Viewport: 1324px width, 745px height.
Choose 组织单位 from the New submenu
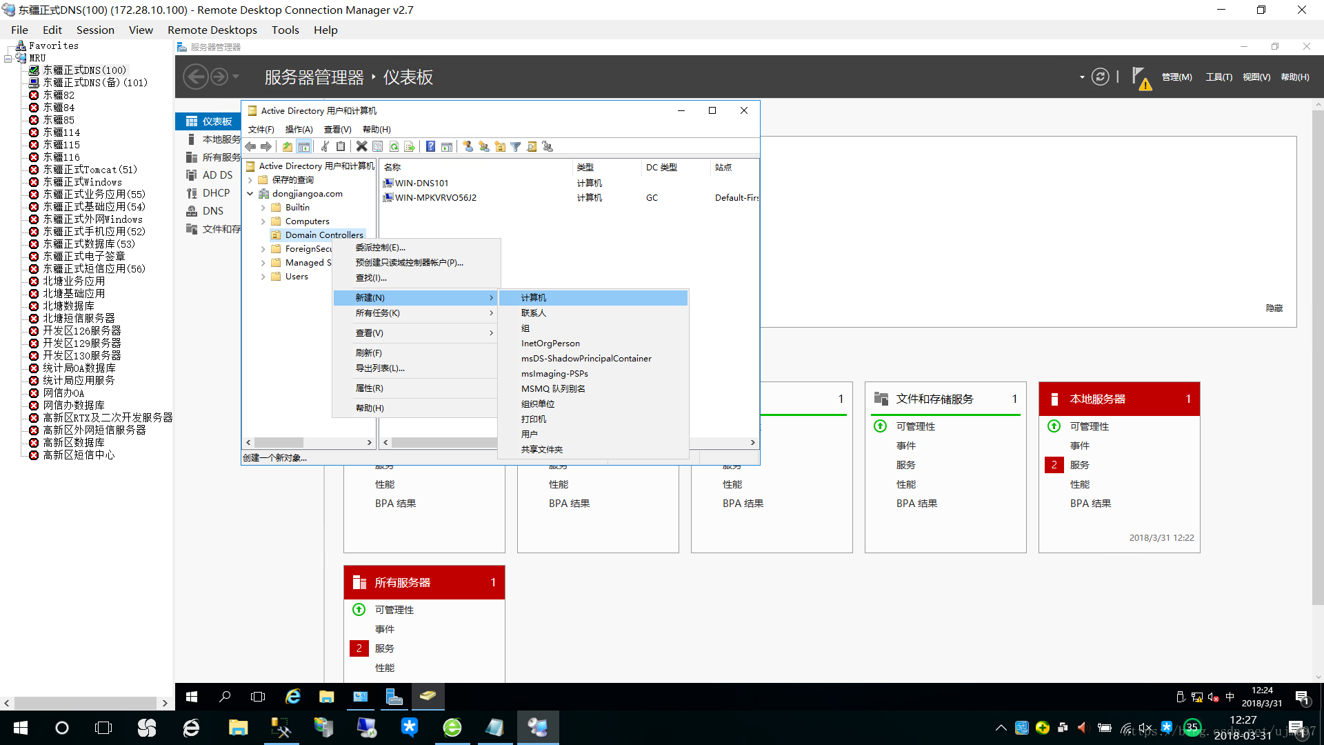[593, 404]
